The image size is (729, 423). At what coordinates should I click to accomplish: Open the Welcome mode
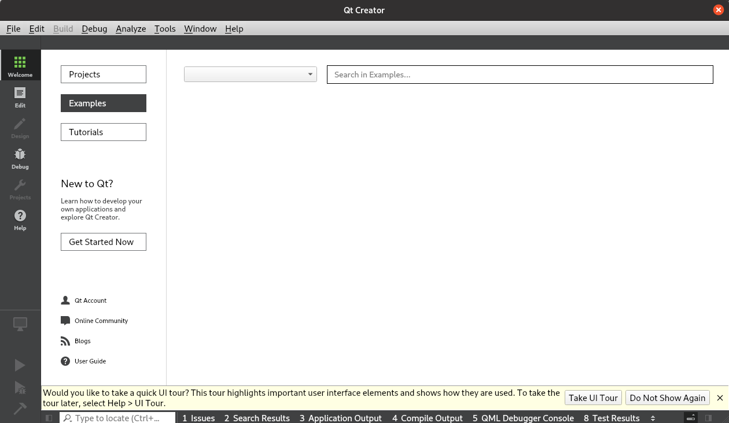coord(20,65)
